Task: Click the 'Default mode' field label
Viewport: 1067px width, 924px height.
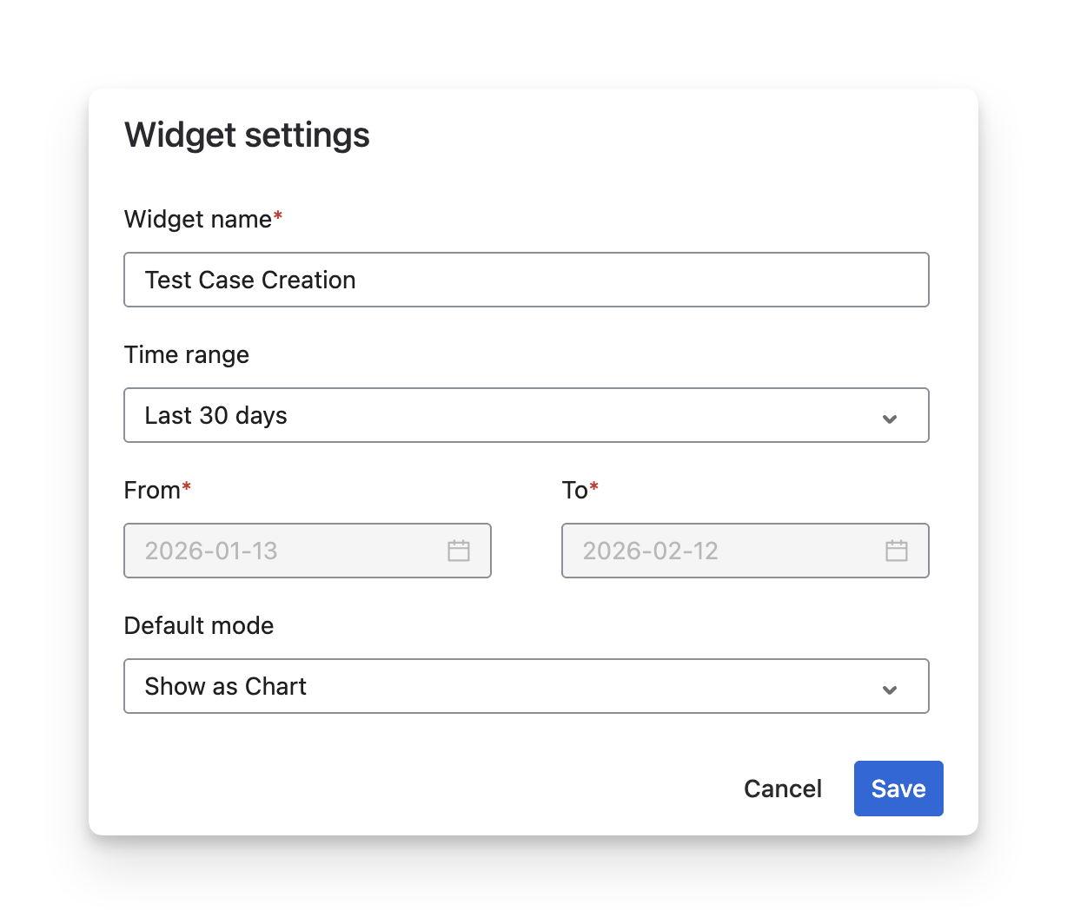Action: (199, 625)
